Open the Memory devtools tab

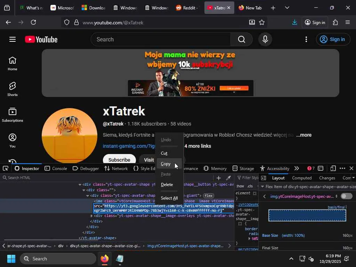pyautogui.click(x=215, y=169)
